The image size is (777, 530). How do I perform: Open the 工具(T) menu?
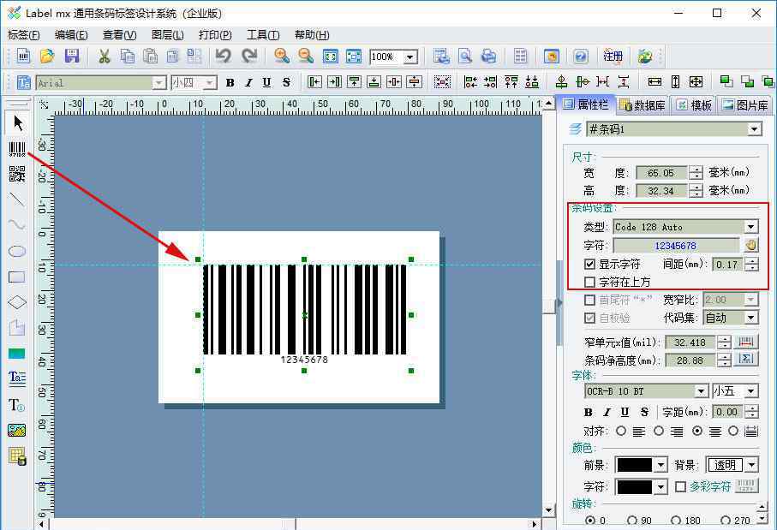pos(263,34)
